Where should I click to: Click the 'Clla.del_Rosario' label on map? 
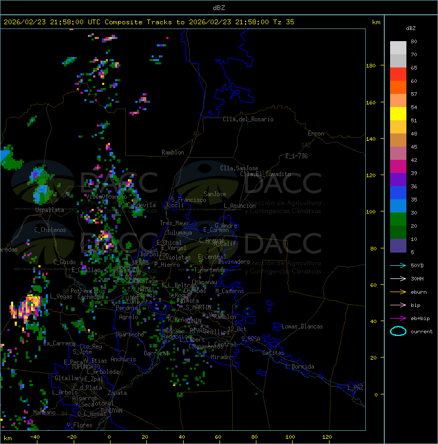click(248, 119)
